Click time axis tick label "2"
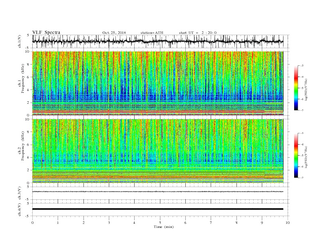This screenshot has height=250, width=324. (x=83, y=223)
